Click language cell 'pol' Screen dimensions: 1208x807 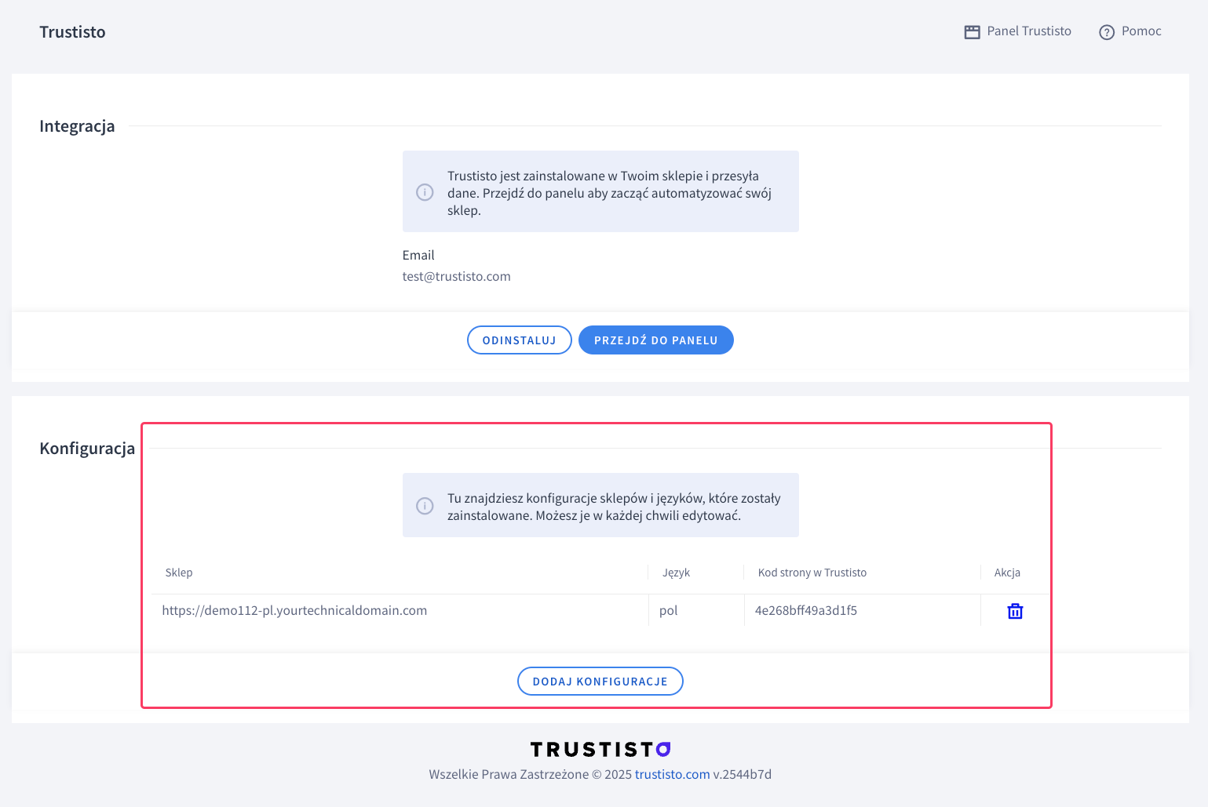[669, 610]
